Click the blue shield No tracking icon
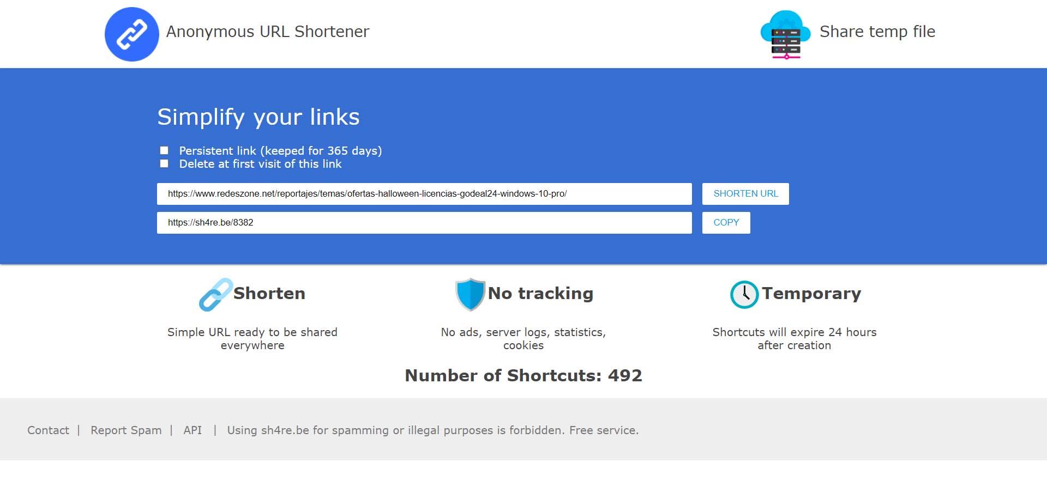The height and width of the screenshot is (487, 1047). tap(470, 294)
